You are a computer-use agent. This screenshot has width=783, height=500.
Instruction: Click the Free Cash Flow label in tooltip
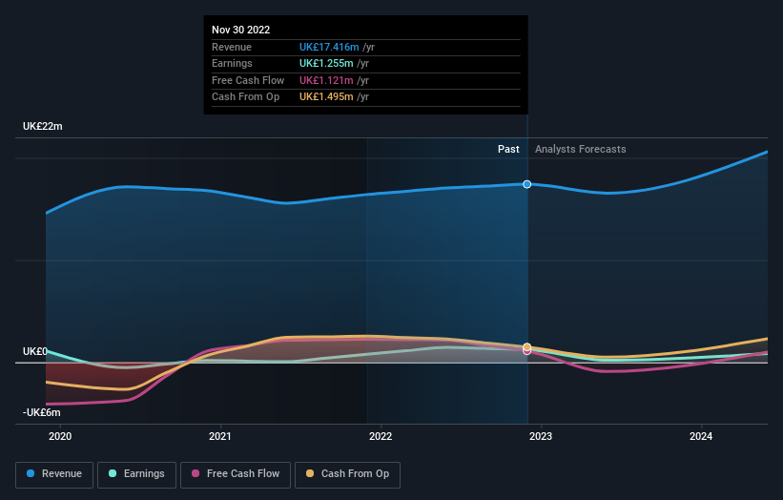pyautogui.click(x=248, y=80)
